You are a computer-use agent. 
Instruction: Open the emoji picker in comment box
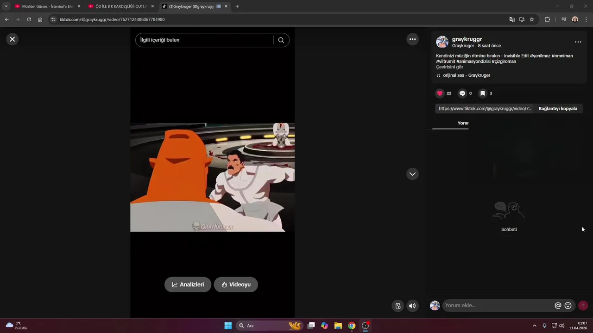(568, 306)
